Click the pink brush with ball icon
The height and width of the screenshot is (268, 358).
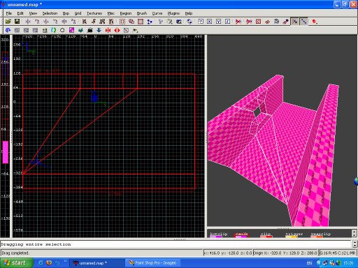[285, 22]
